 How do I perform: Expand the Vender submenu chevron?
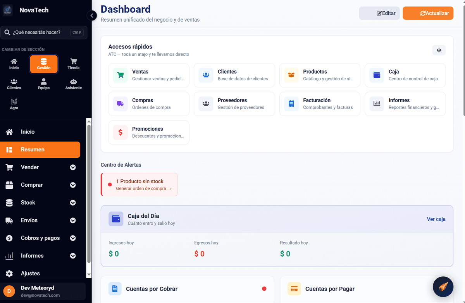(73, 167)
